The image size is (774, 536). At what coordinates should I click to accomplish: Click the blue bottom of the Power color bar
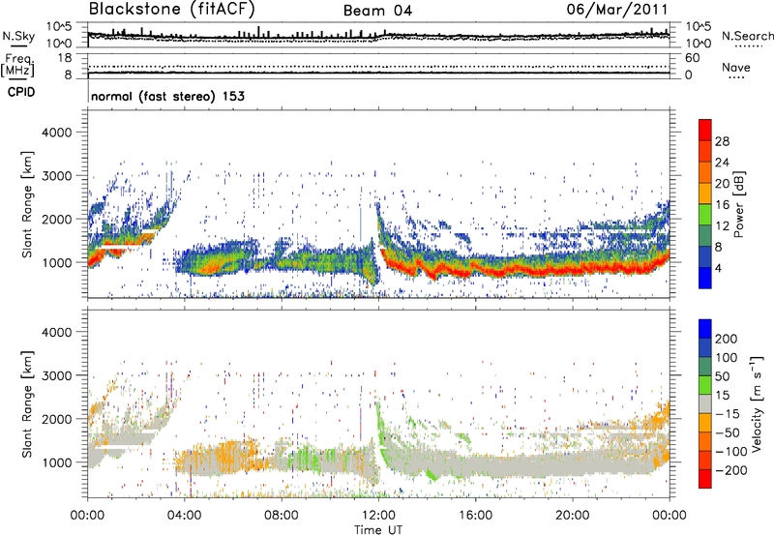coord(705,279)
